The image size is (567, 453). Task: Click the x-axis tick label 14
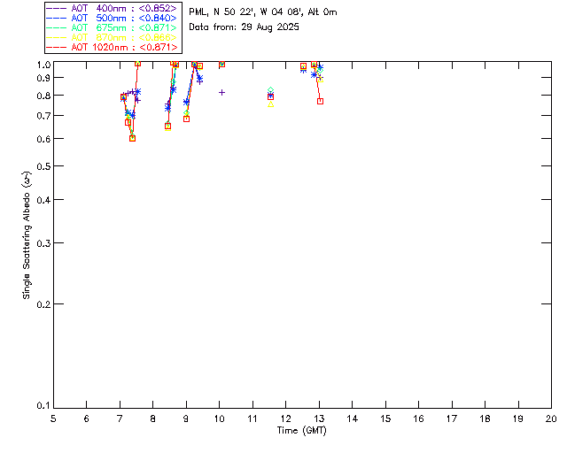click(x=353, y=418)
